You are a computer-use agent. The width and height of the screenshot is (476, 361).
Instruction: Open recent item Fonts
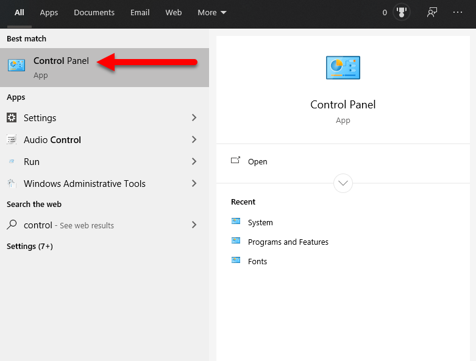pyautogui.click(x=257, y=261)
